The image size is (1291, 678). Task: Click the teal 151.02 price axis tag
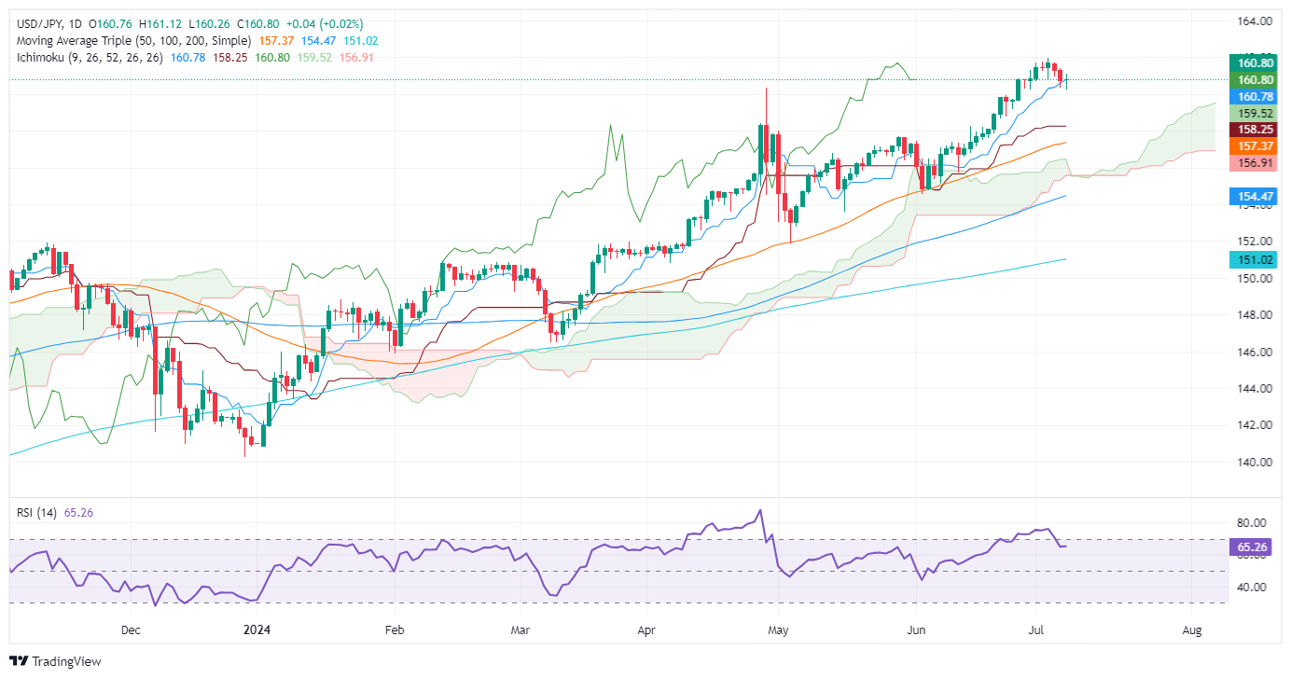coord(1255,260)
